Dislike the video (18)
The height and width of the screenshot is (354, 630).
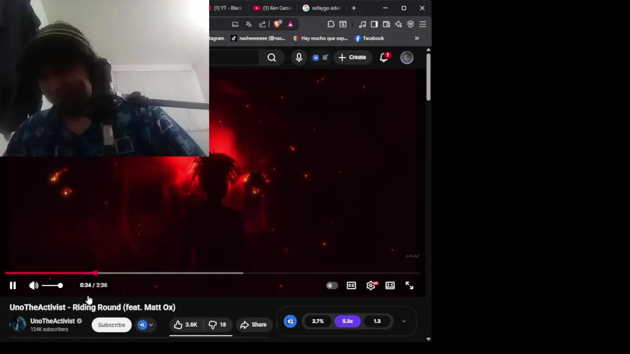tap(217, 325)
